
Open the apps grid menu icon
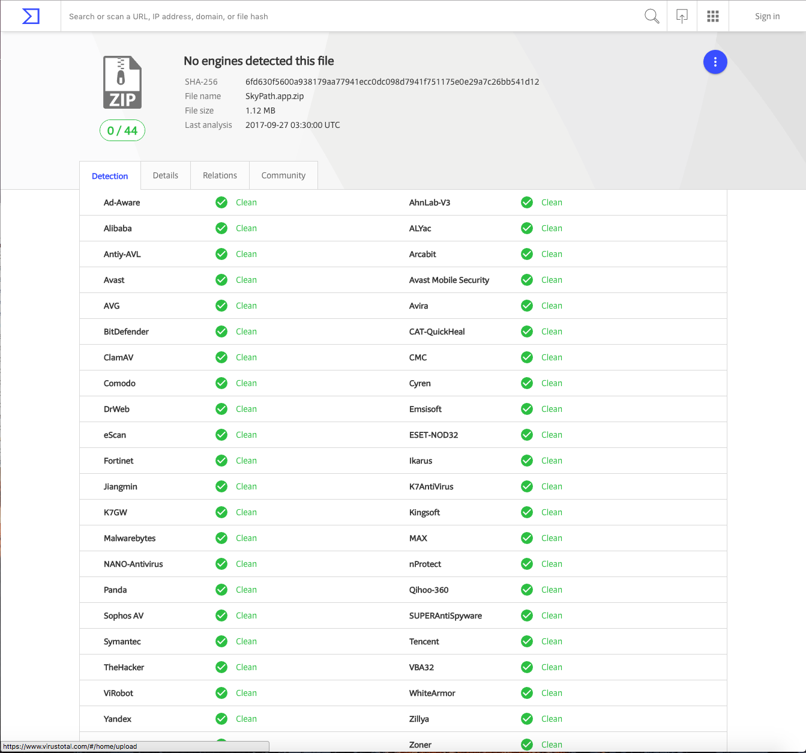(713, 16)
